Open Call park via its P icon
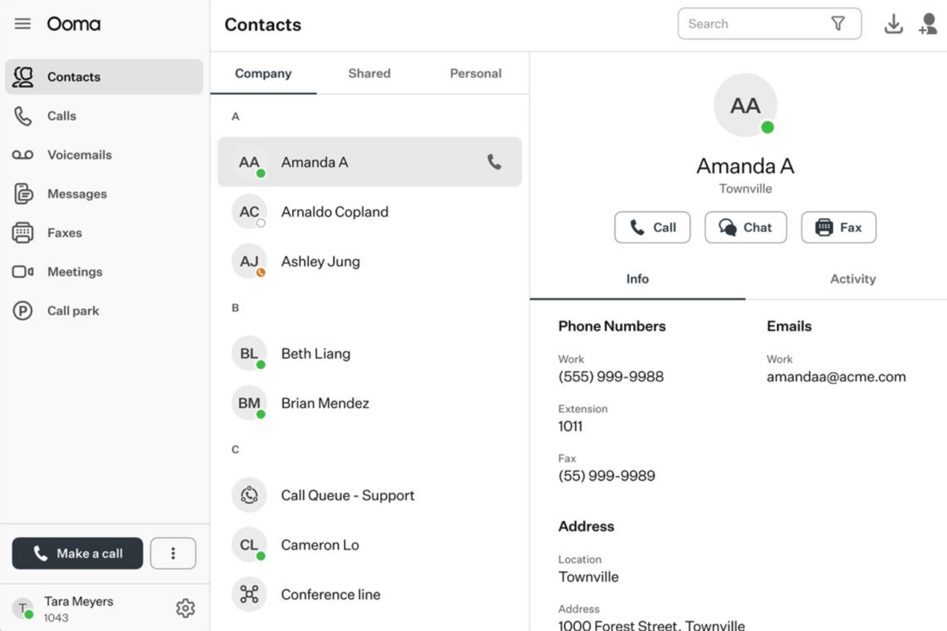This screenshot has height=631, width=947. [x=23, y=310]
